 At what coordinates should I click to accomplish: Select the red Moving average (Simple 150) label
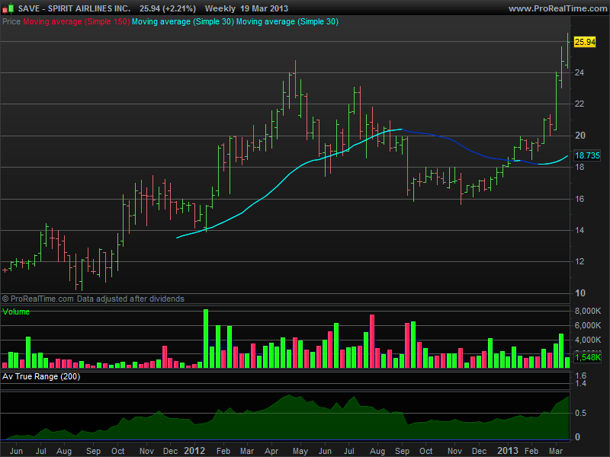click(x=75, y=22)
